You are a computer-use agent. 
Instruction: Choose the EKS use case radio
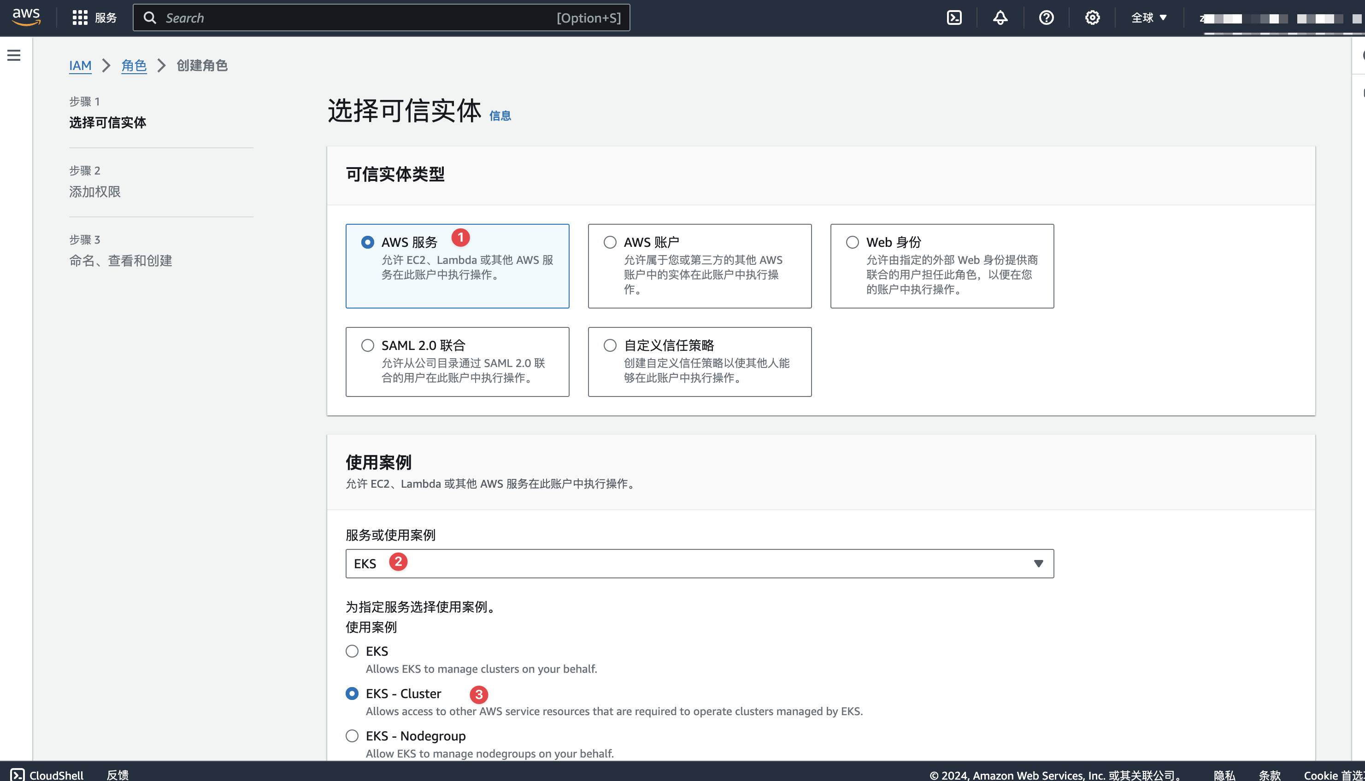click(352, 651)
